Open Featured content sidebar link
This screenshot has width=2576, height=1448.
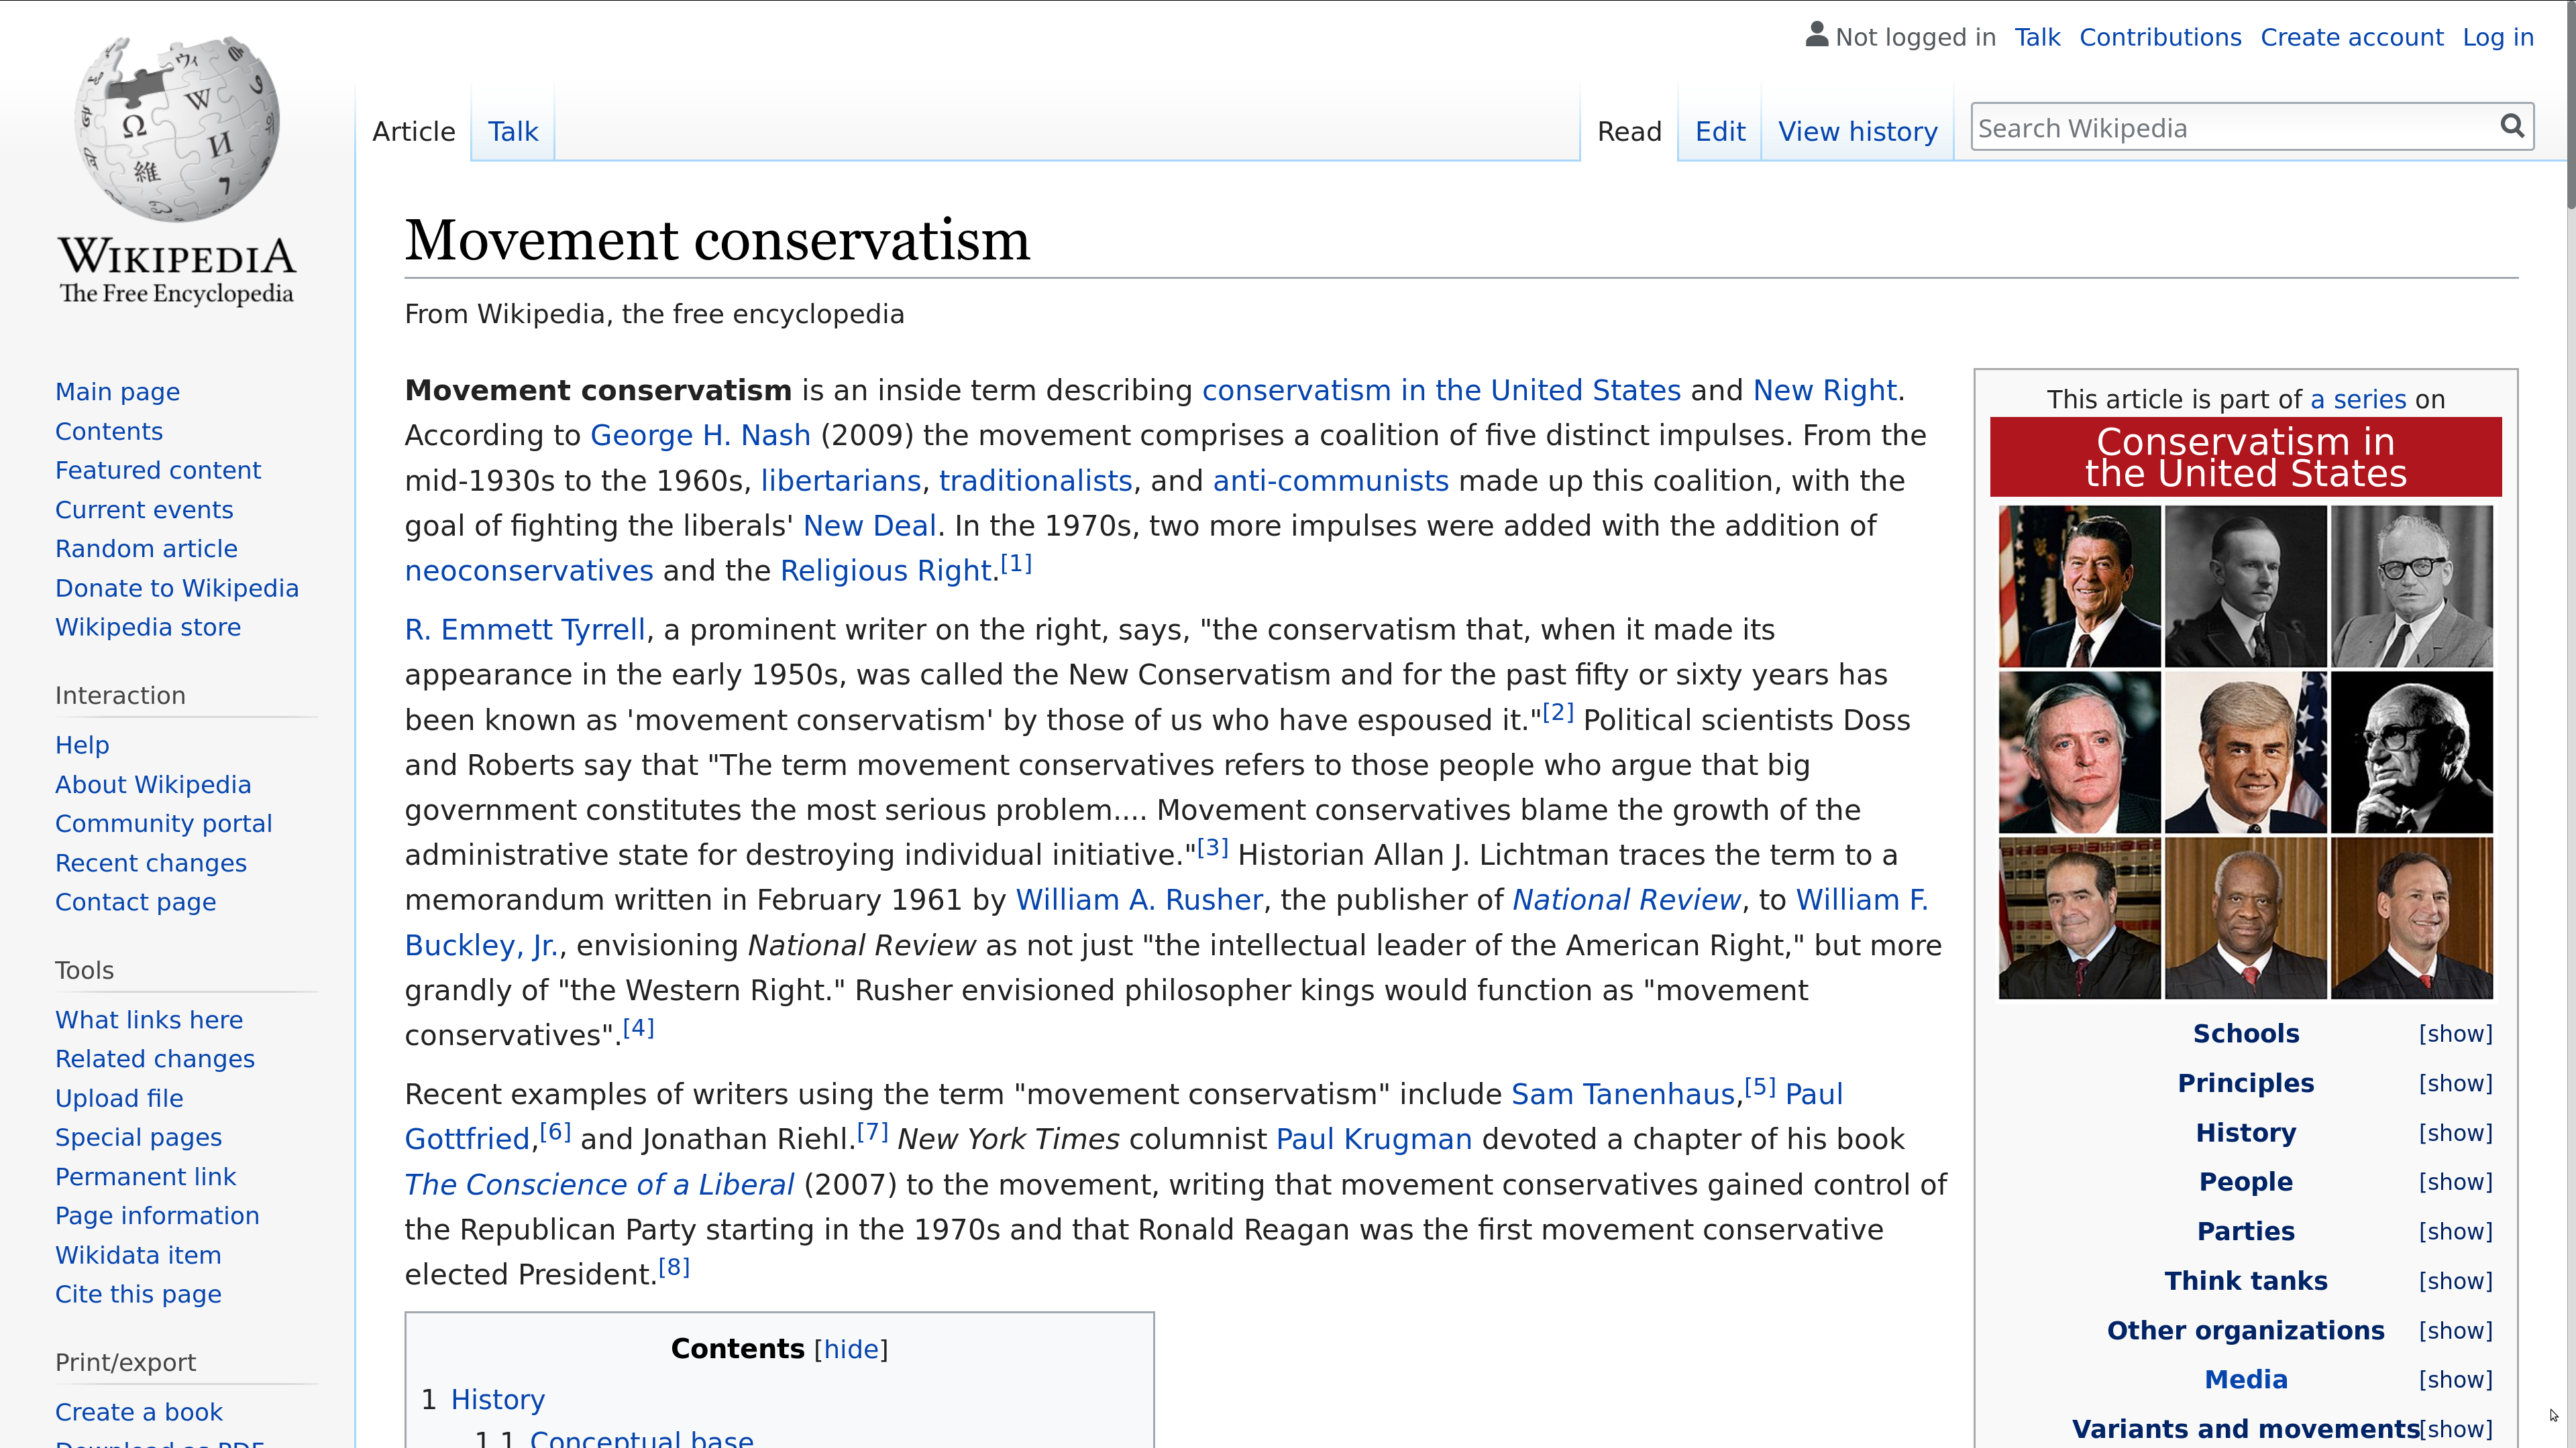(x=158, y=471)
